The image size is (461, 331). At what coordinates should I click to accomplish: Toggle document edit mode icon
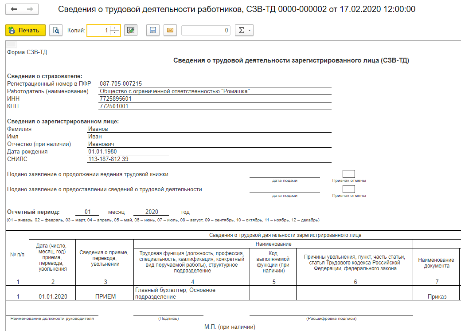coord(131,30)
